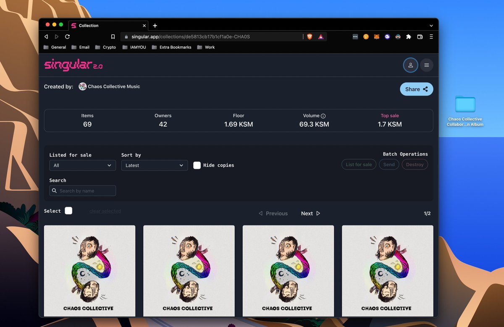Open the orange Polkadot extension icon
This screenshot has width=504, height=327.
pos(366,37)
